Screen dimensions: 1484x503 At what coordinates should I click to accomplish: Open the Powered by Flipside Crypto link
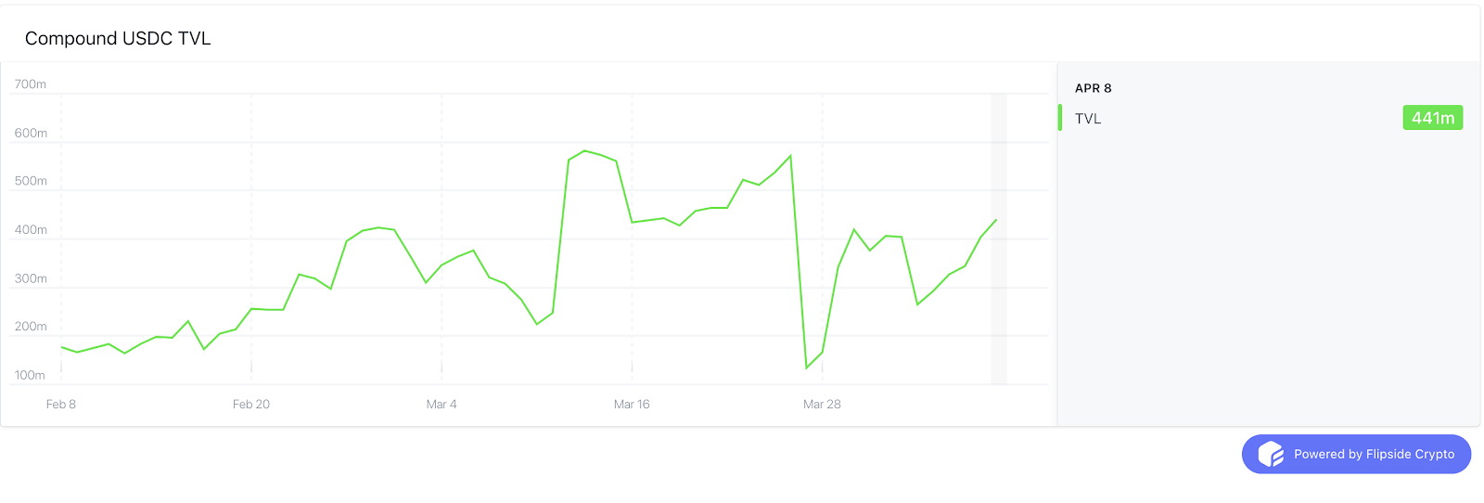coord(1356,454)
